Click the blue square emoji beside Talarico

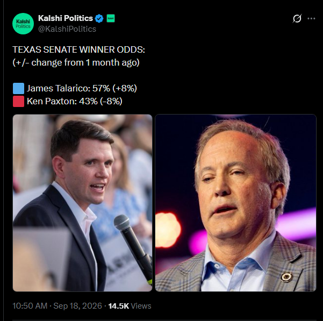(18, 88)
